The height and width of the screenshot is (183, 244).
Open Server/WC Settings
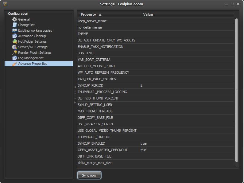pos(33,47)
